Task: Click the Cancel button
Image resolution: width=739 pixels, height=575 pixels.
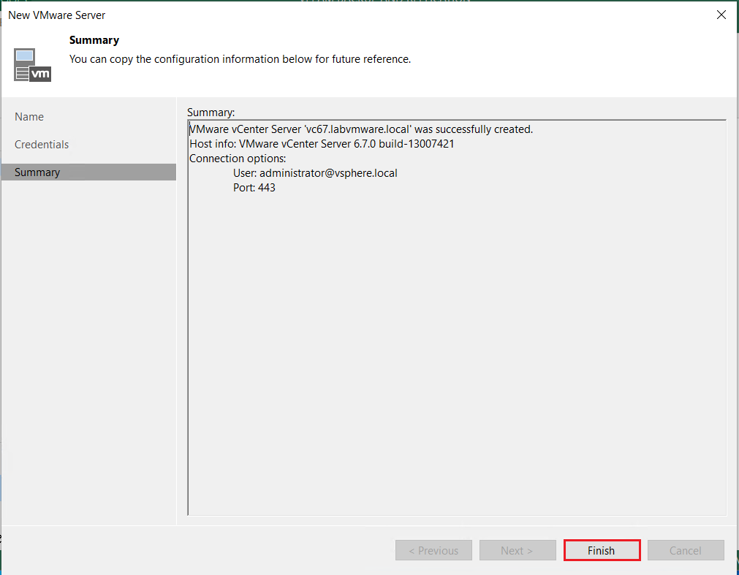Action: (686, 550)
